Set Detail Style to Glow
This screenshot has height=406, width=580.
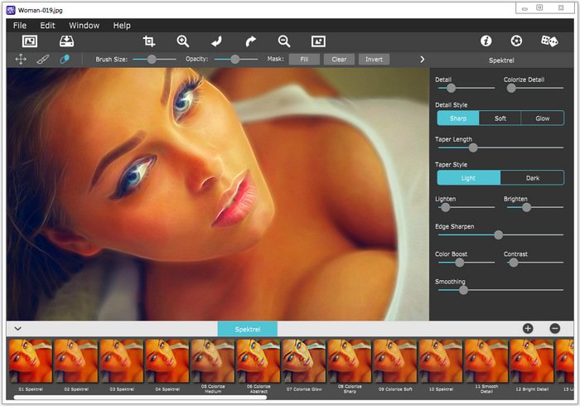click(542, 118)
